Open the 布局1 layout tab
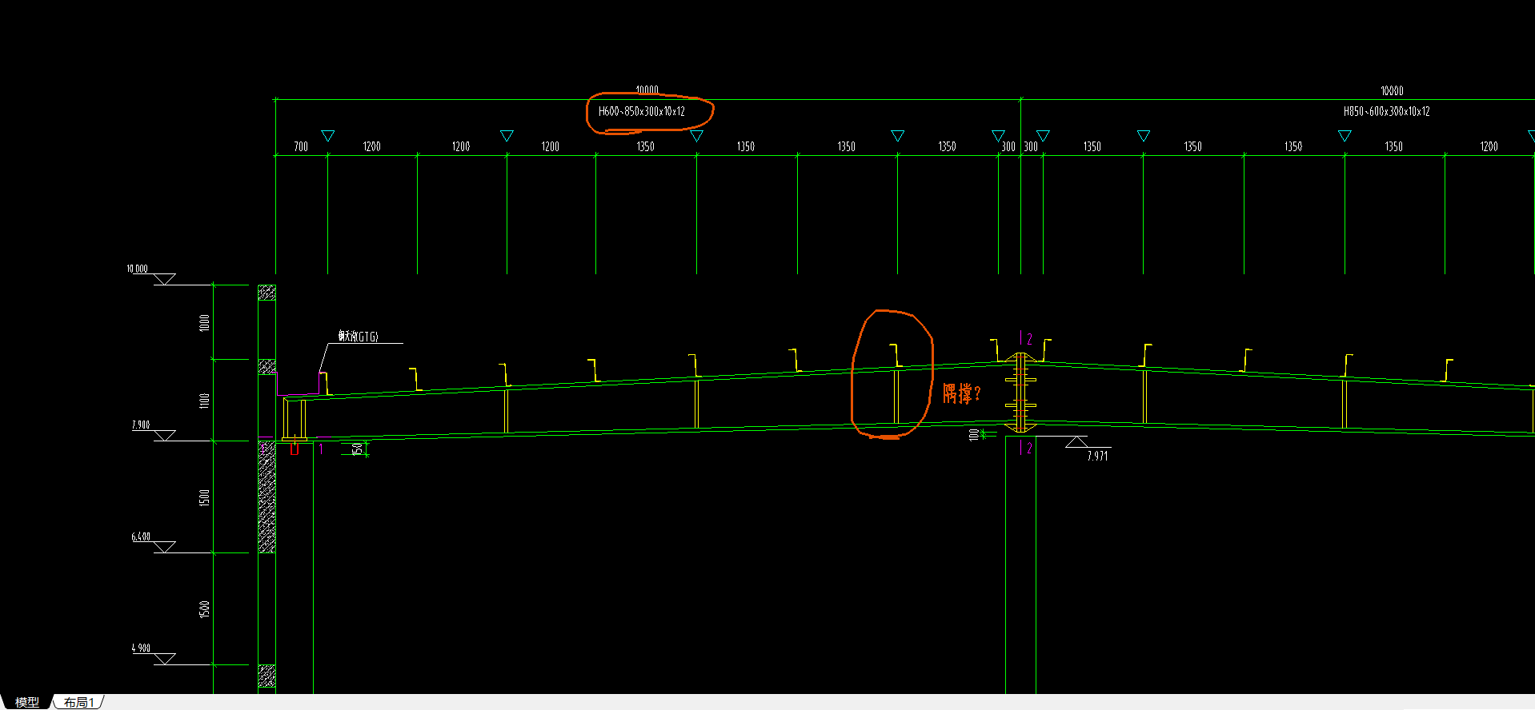This screenshot has height=710, width=1535. coord(79,702)
